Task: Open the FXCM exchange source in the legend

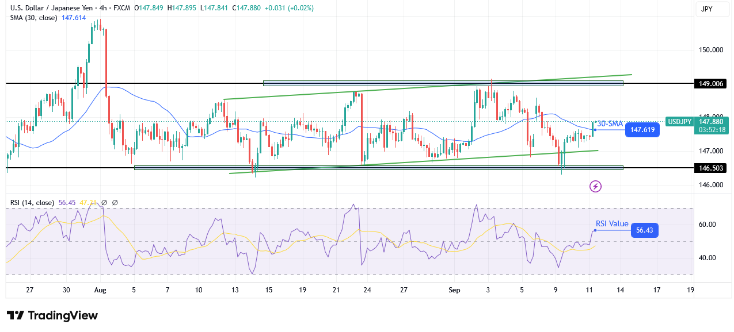Action: tap(122, 8)
